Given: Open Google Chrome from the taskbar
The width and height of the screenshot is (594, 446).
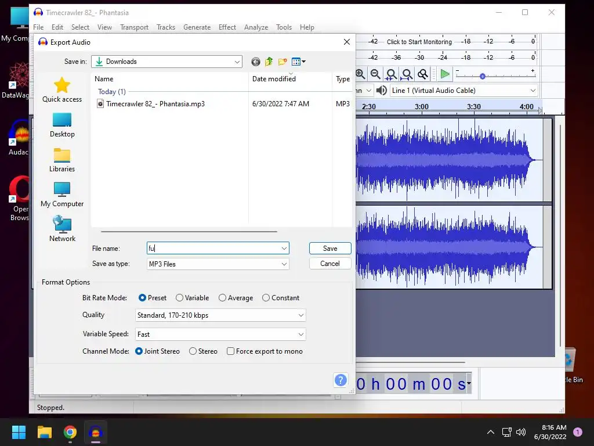Looking at the screenshot, I should (x=70, y=432).
